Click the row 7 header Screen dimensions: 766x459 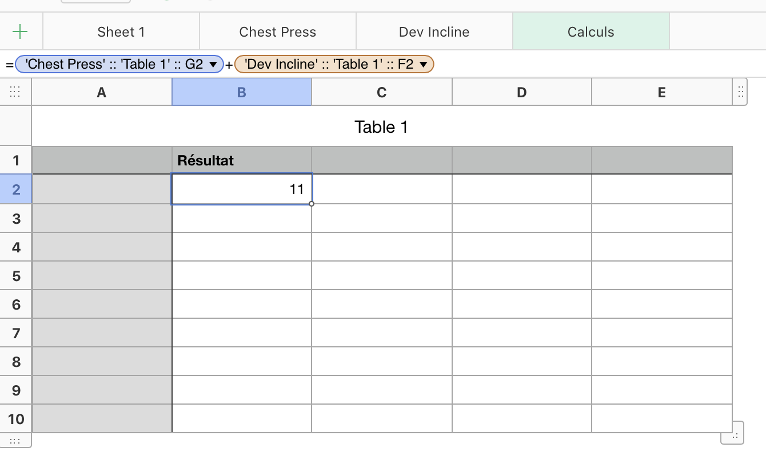point(16,333)
